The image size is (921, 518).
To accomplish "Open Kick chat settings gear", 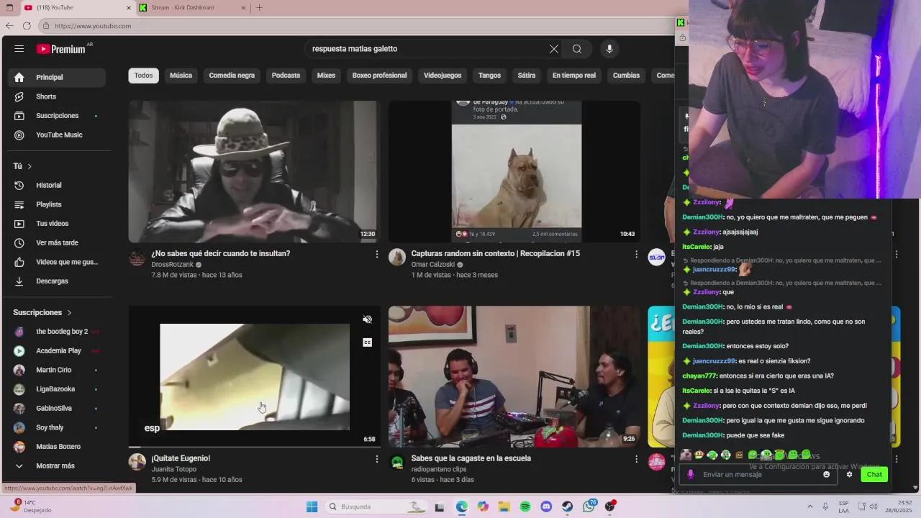I will [849, 475].
